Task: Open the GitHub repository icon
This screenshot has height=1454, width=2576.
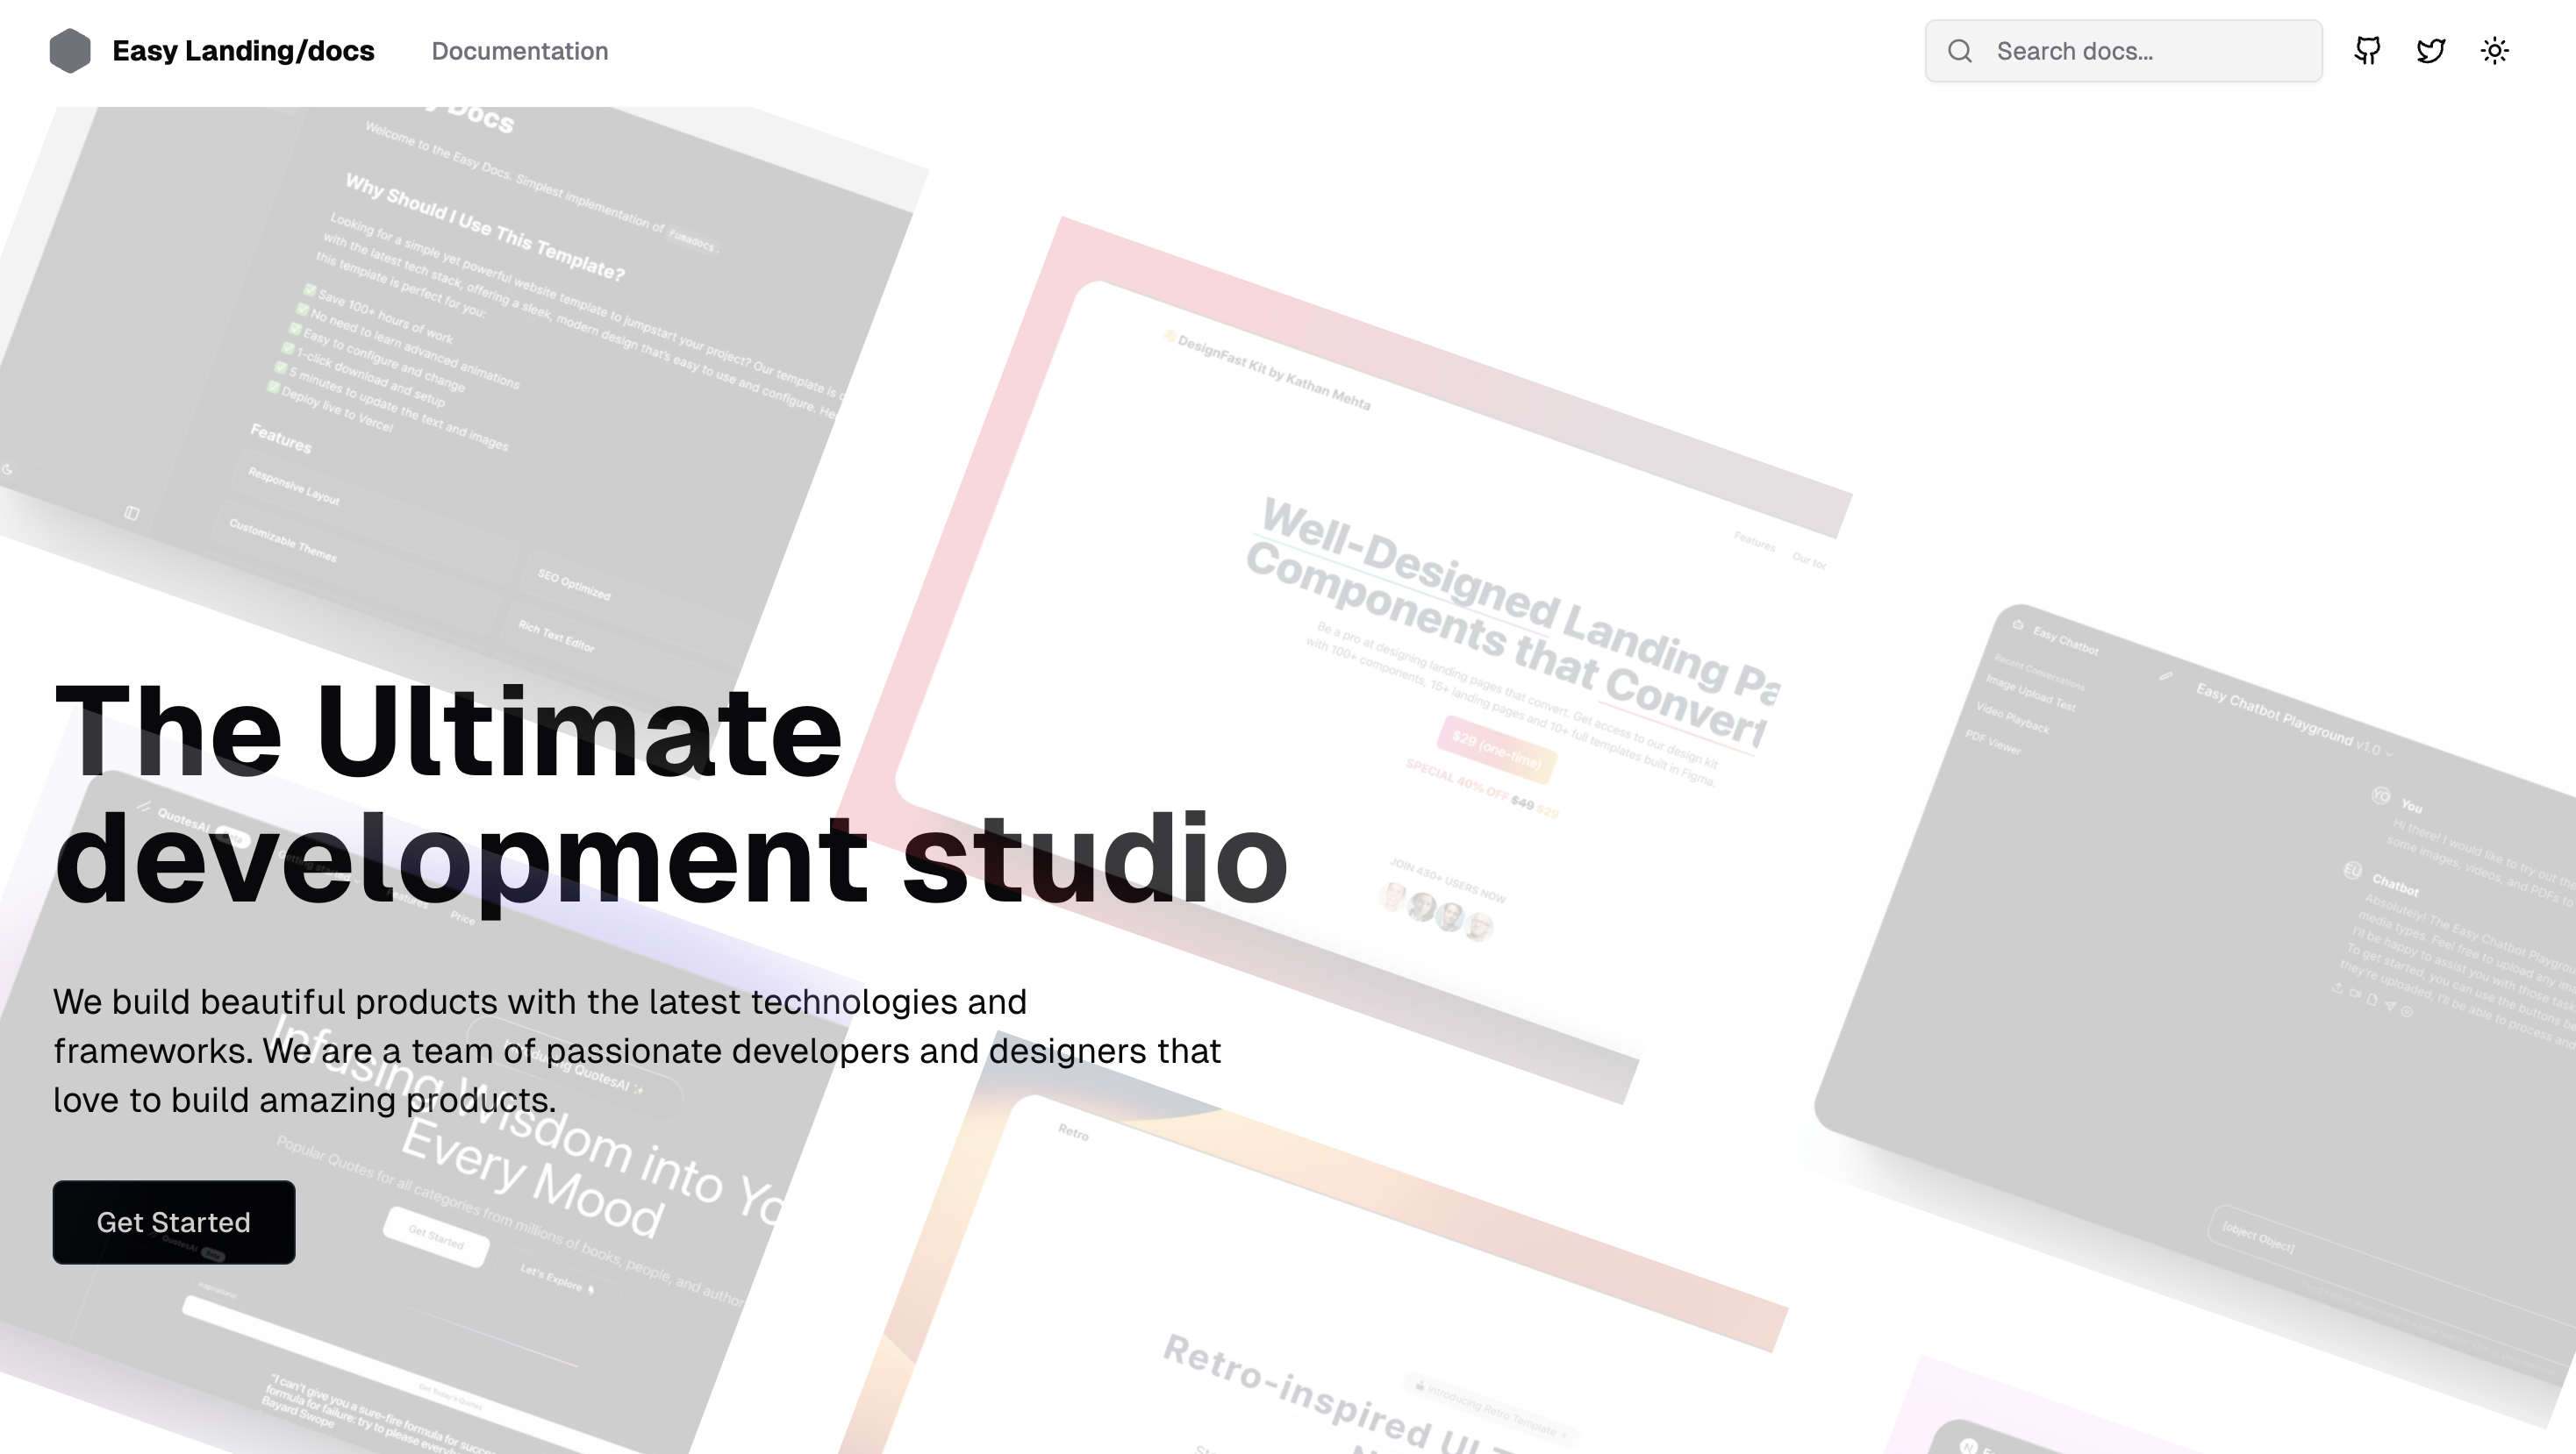Action: (x=2367, y=51)
